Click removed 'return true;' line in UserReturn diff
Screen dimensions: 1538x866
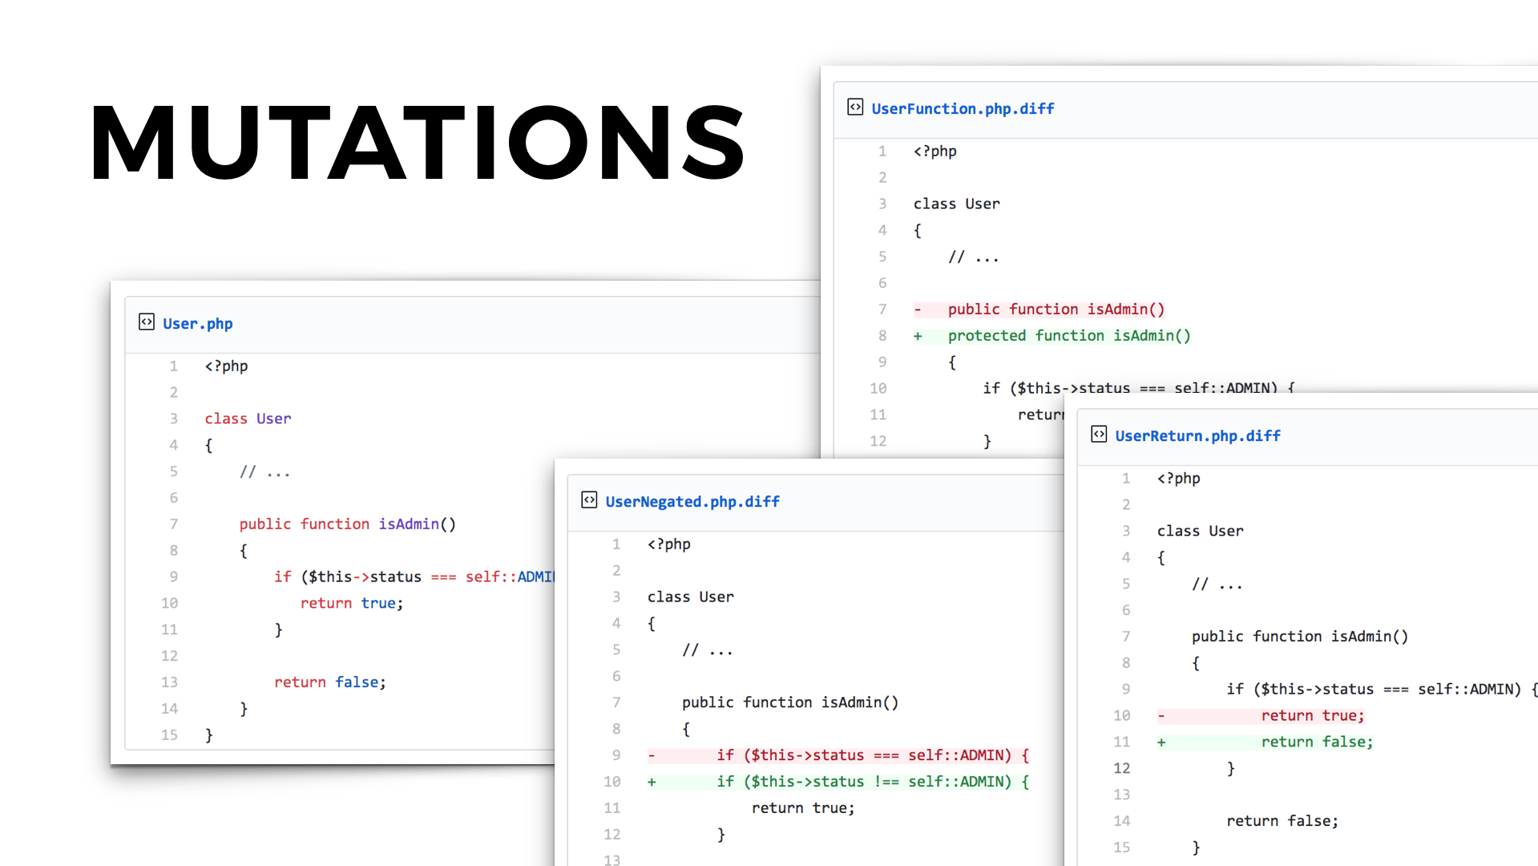click(x=1312, y=715)
